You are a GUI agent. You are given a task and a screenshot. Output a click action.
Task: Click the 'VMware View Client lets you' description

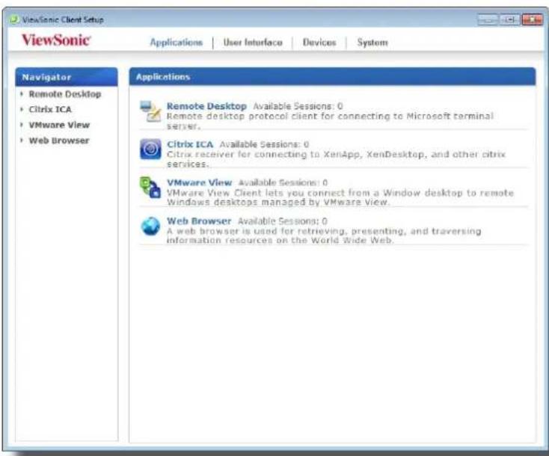[x=340, y=197]
